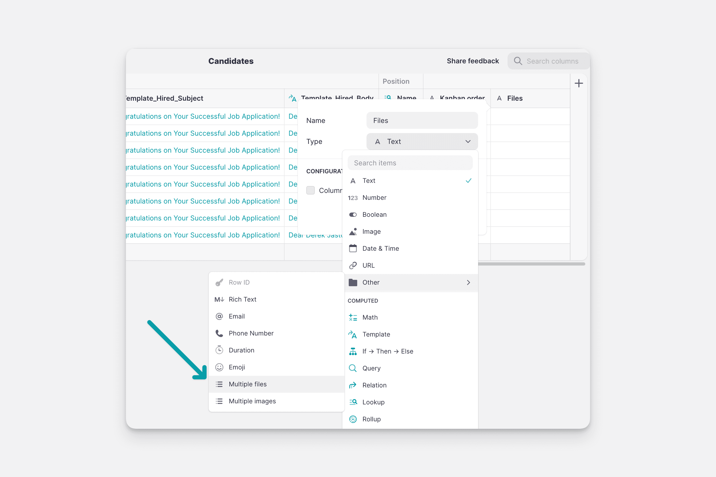
Task: Click the Template icon in Computed list
Action: (x=352, y=335)
